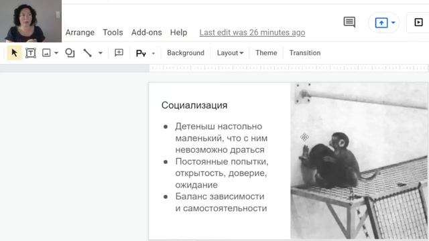
Task: Click the text 'невозможно драться'
Action: click(x=220, y=150)
